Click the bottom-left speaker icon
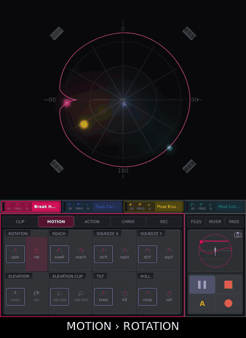 pyautogui.click(x=57, y=166)
